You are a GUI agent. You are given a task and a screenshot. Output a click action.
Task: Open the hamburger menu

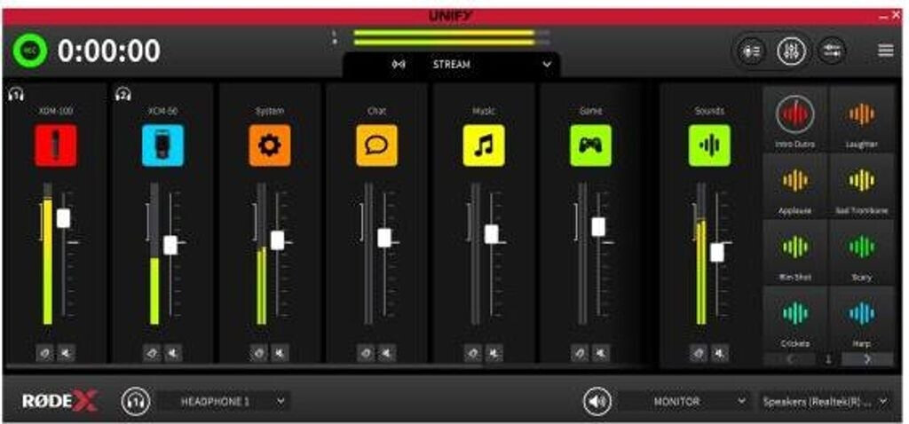pyautogui.click(x=885, y=51)
